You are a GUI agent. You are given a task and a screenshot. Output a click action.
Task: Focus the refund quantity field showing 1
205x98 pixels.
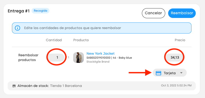coord(56,58)
